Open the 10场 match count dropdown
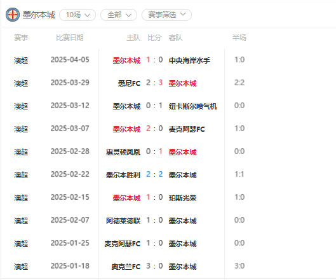The image size is (336, 280). tap(77, 15)
